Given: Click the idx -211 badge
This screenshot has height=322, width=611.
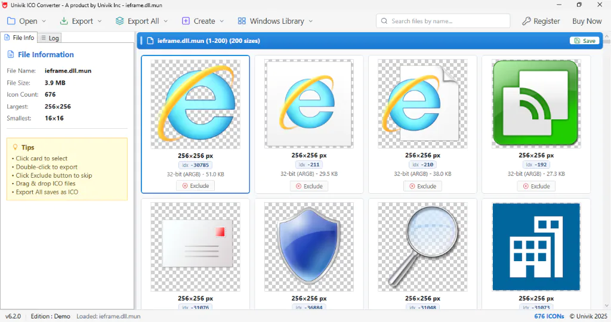Looking at the screenshot, I should (309, 165).
